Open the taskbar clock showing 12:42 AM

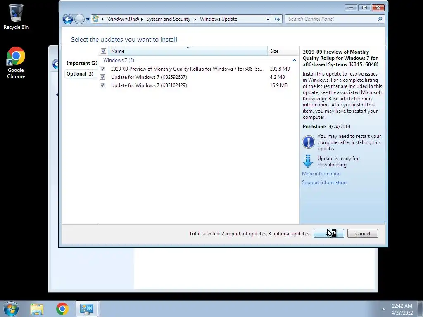(402, 309)
